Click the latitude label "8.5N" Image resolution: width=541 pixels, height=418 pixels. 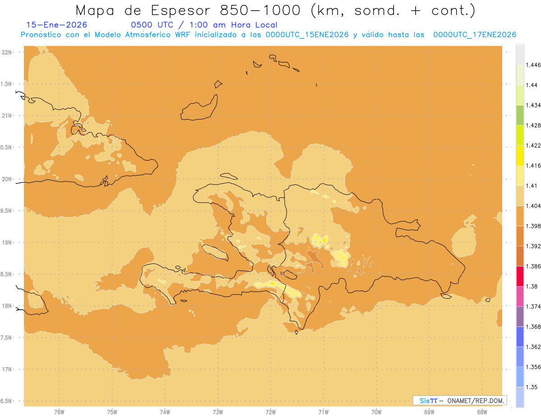(x=7, y=274)
